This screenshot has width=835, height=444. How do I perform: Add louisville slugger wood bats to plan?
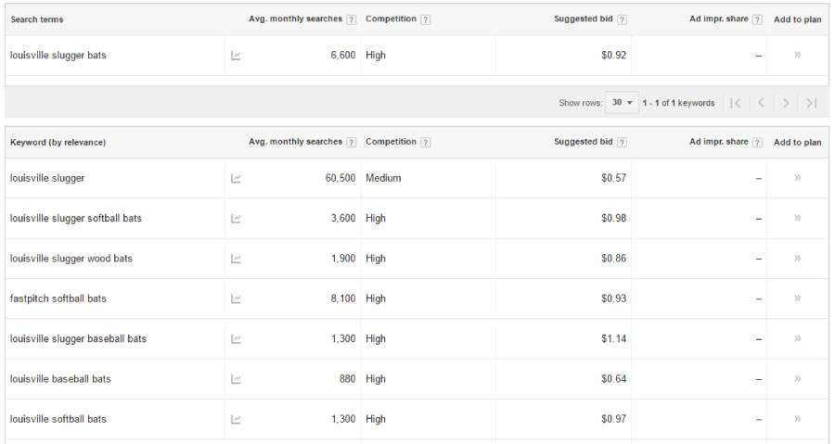coord(797,259)
